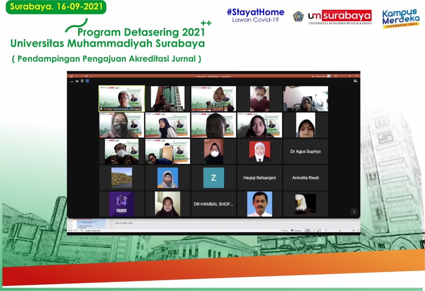Click the zoom out minus in status bar

click(x=331, y=230)
